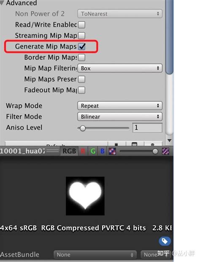Image resolution: width=200 pixels, height=262 pixels.
Task: Click the large mip level checker icon
Action: coord(166,151)
